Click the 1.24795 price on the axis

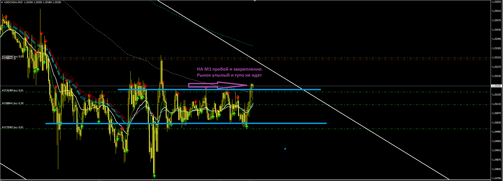coord(496,178)
